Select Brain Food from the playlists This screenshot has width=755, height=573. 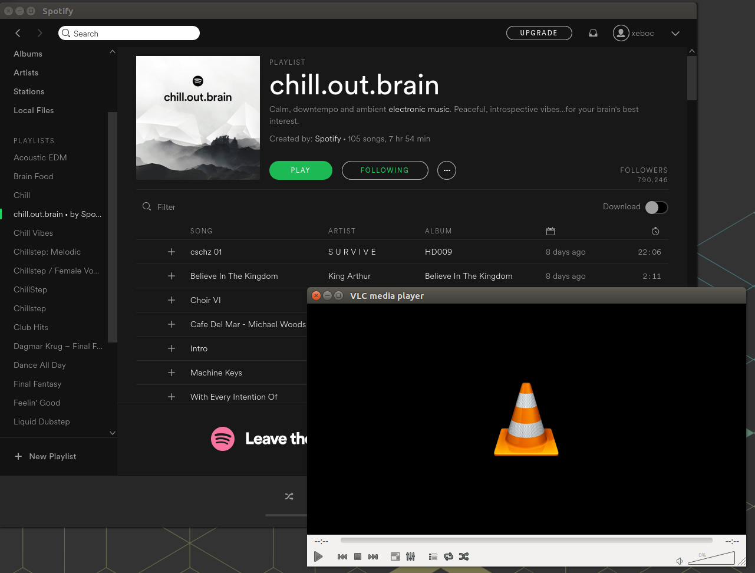pyautogui.click(x=33, y=176)
